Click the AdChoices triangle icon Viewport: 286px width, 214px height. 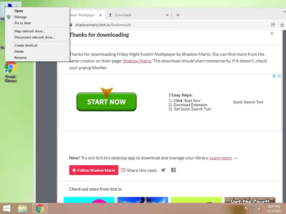click(x=274, y=76)
